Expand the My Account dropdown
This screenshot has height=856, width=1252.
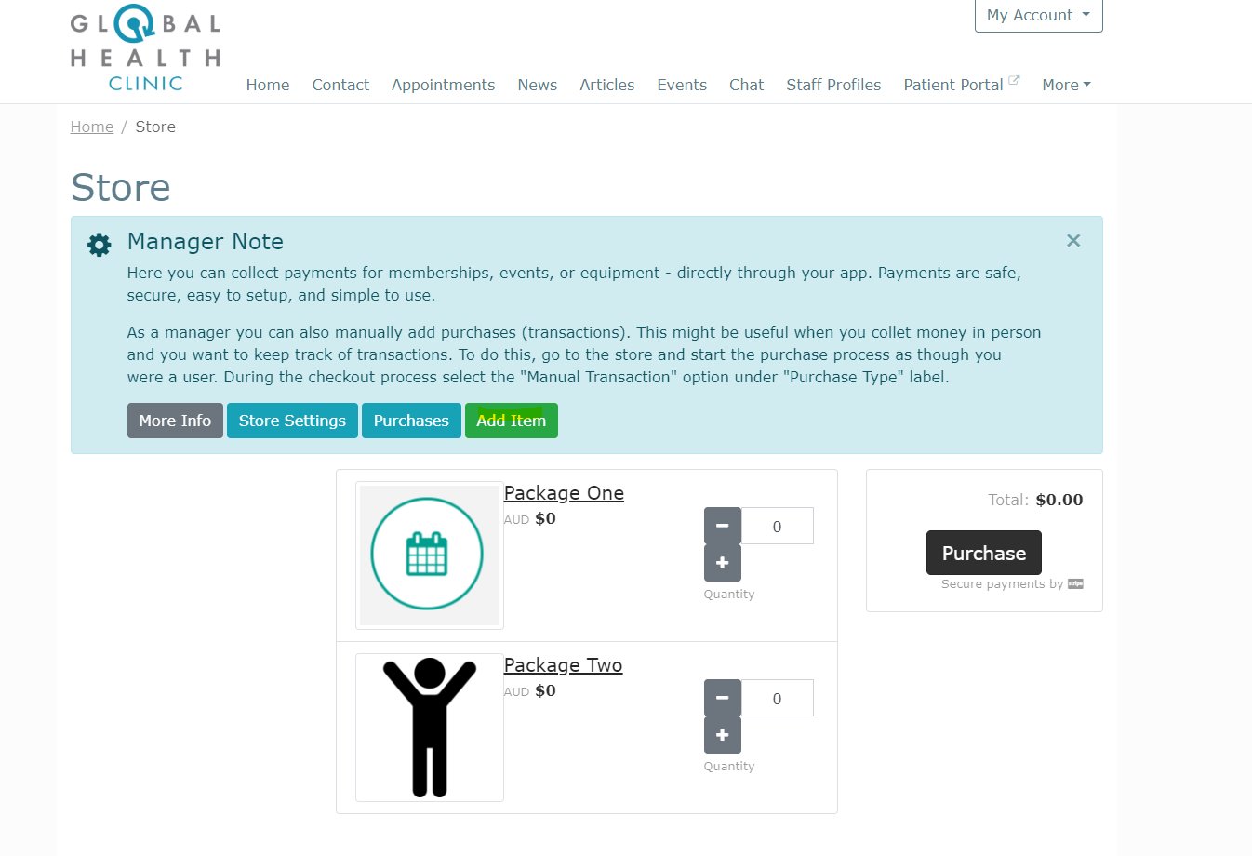pos(1038,16)
